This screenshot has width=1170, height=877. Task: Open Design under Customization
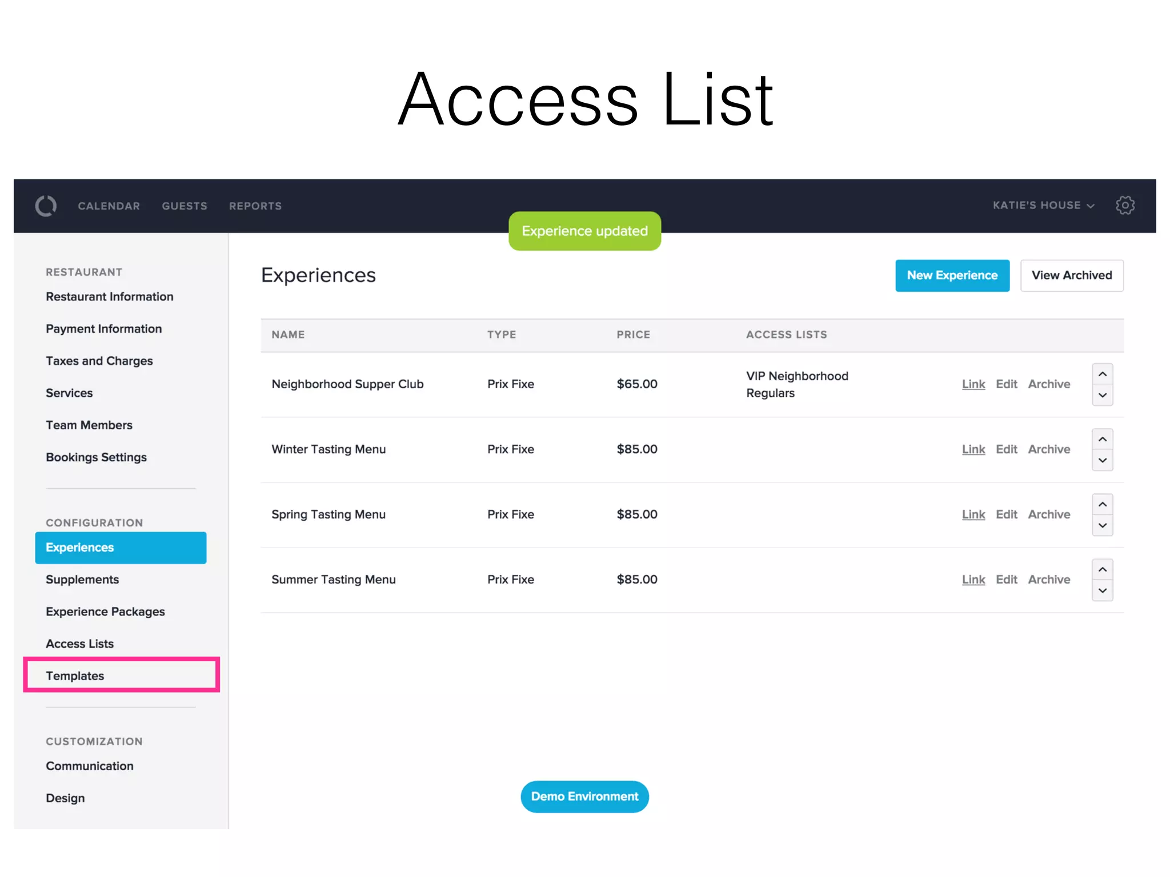click(65, 798)
